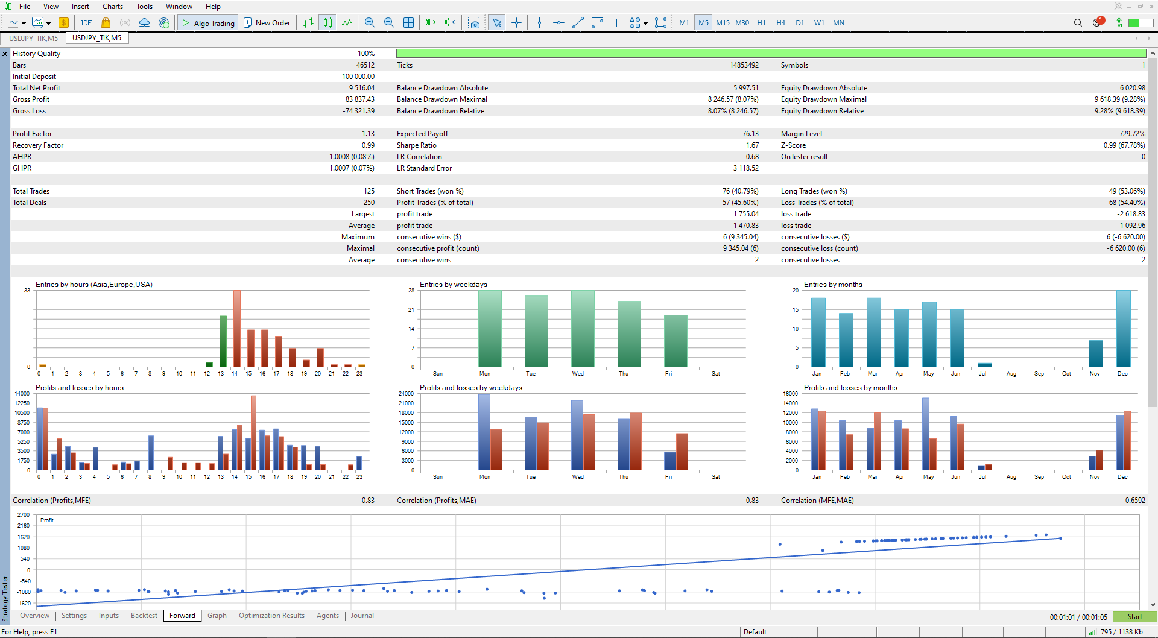This screenshot has width=1158, height=638.
Task: Select the M15 timeframe
Action: [x=723, y=23]
